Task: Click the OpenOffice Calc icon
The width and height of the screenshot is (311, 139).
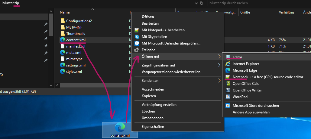Action: coord(228,84)
